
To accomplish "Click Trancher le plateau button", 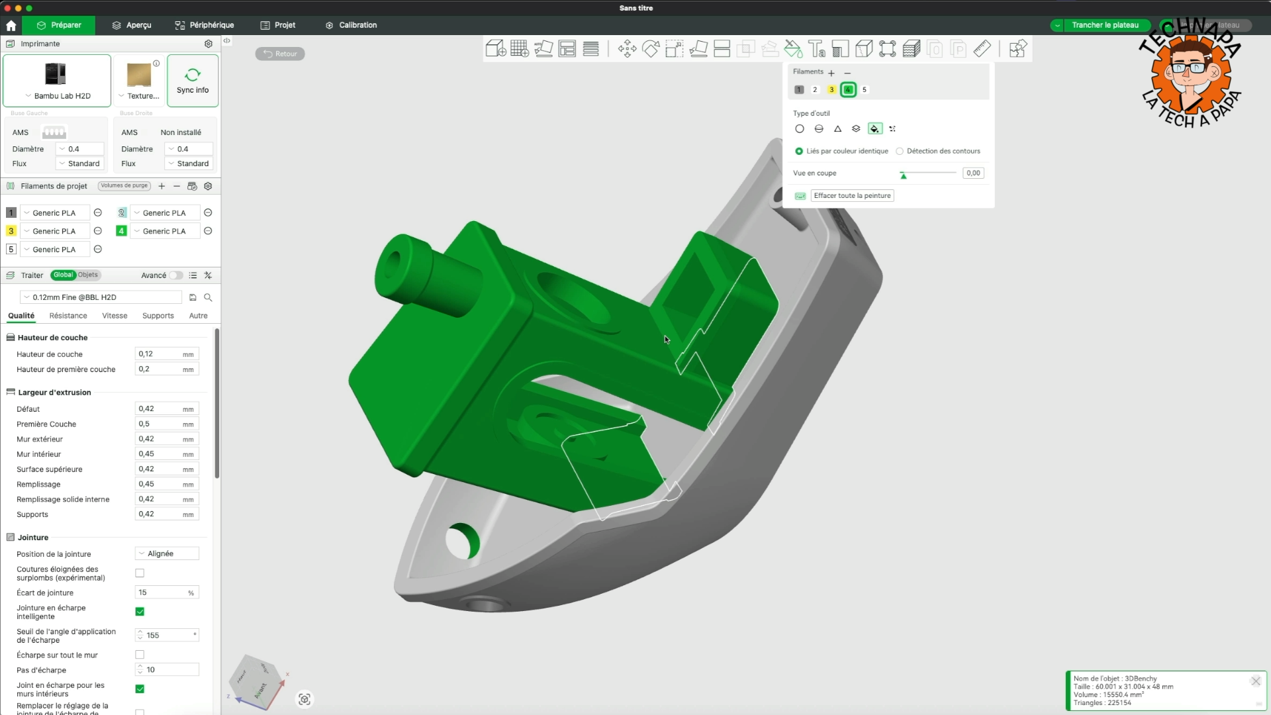I will (x=1105, y=25).
